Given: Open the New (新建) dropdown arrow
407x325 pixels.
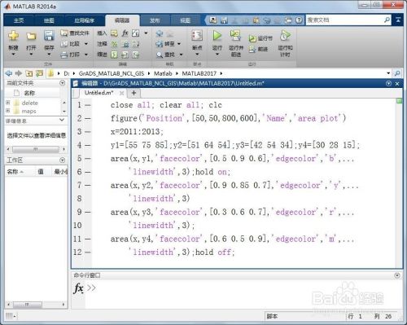Looking at the screenshot, I should [13, 55].
